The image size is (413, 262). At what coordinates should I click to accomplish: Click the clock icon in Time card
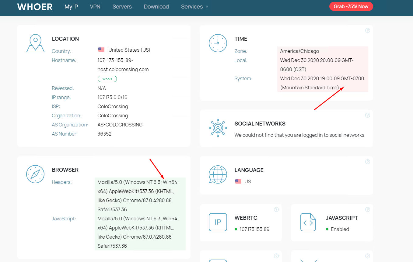(x=218, y=43)
